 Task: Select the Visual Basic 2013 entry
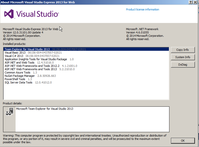[86, 53]
